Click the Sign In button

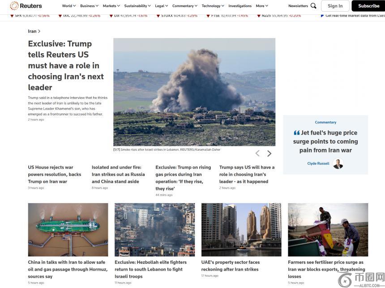[x=335, y=6]
